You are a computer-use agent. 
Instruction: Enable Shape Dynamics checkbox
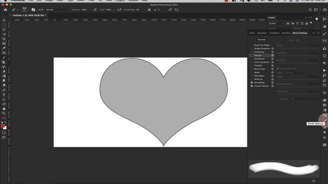tap(252, 49)
